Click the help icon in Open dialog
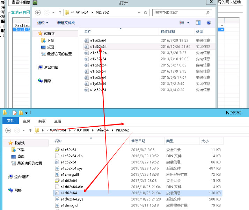 click(x=208, y=23)
